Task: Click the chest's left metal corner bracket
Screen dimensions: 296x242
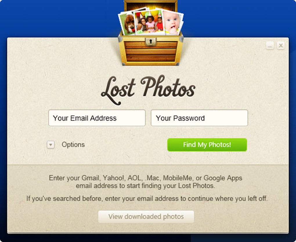Action: pyautogui.click(x=120, y=39)
